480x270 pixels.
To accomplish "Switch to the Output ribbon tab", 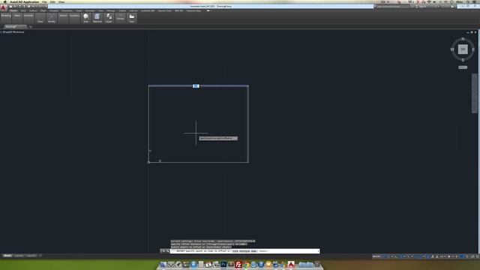I will [122, 10].
